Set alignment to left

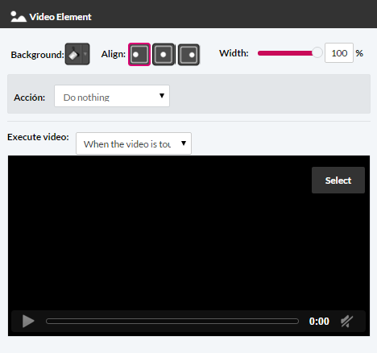coord(139,55)
